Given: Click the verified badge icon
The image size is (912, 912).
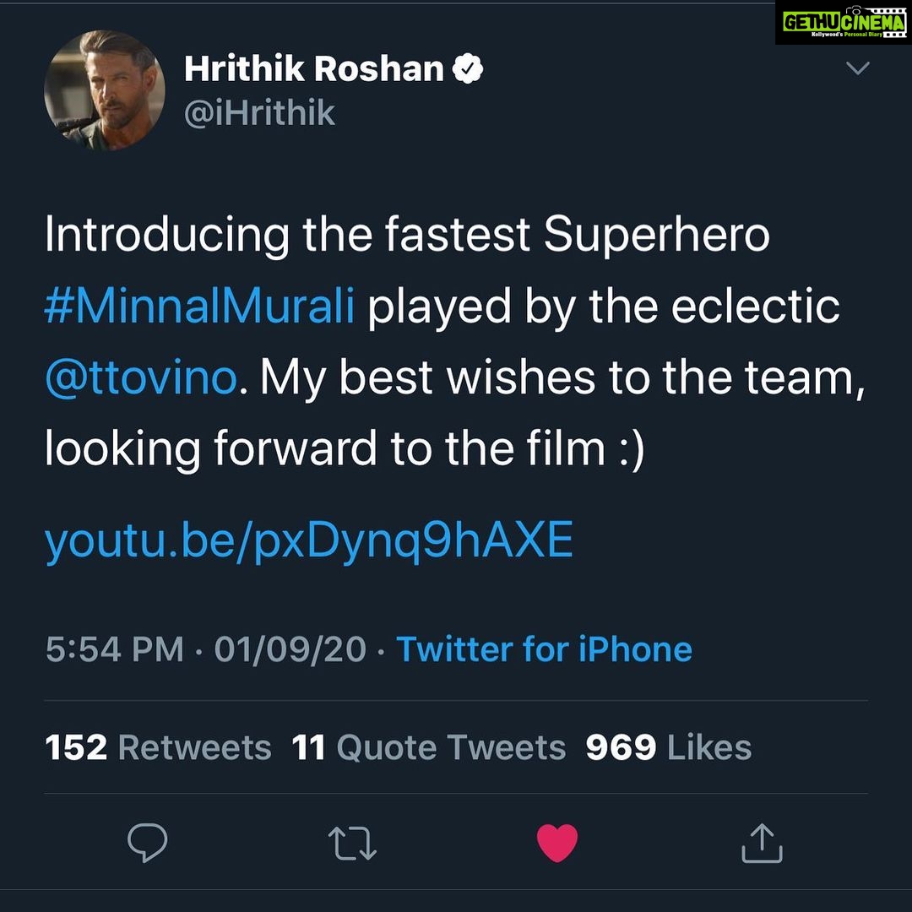Looking at the screenshot, I should [x=468, y=68].
